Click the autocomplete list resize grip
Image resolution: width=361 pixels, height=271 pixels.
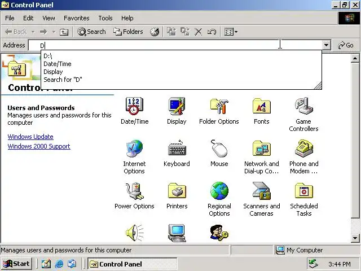click(318, 86)
